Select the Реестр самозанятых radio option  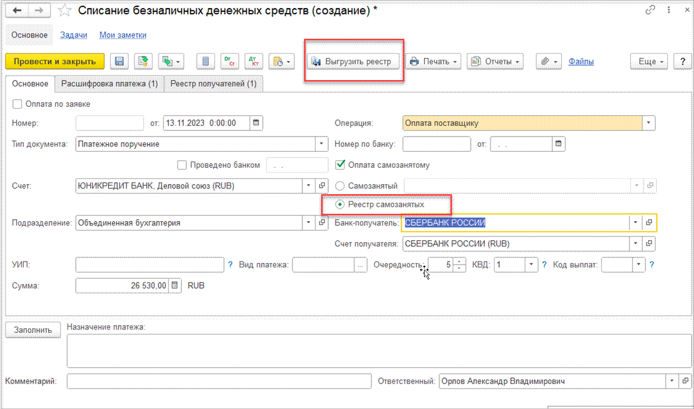340,204
